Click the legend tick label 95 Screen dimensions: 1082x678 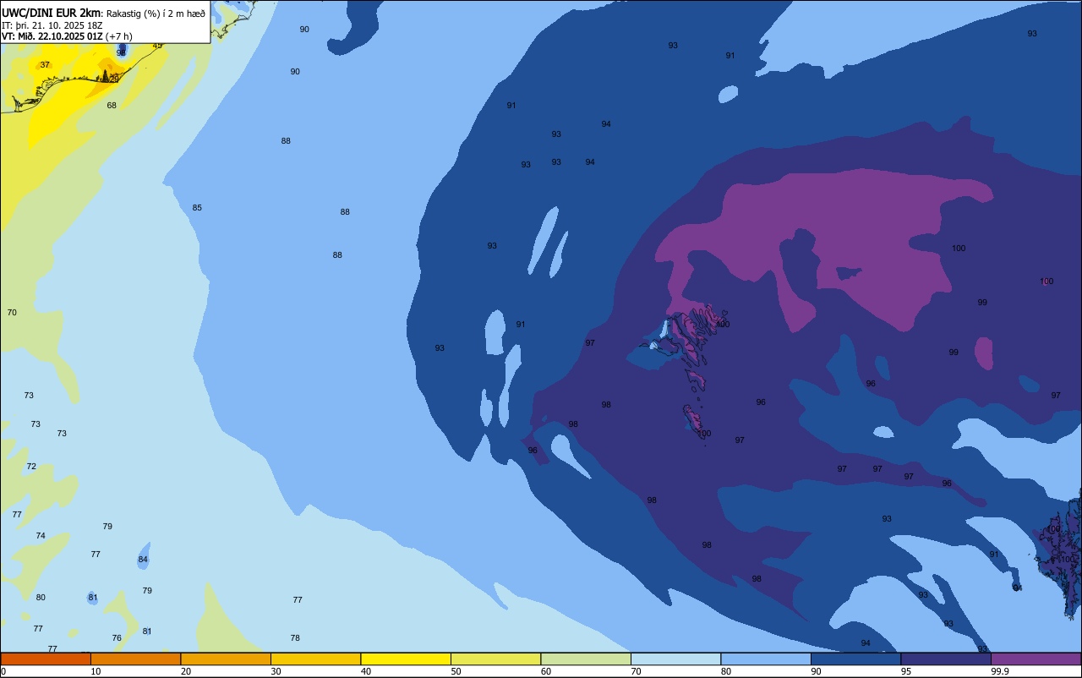pos(906,671)
